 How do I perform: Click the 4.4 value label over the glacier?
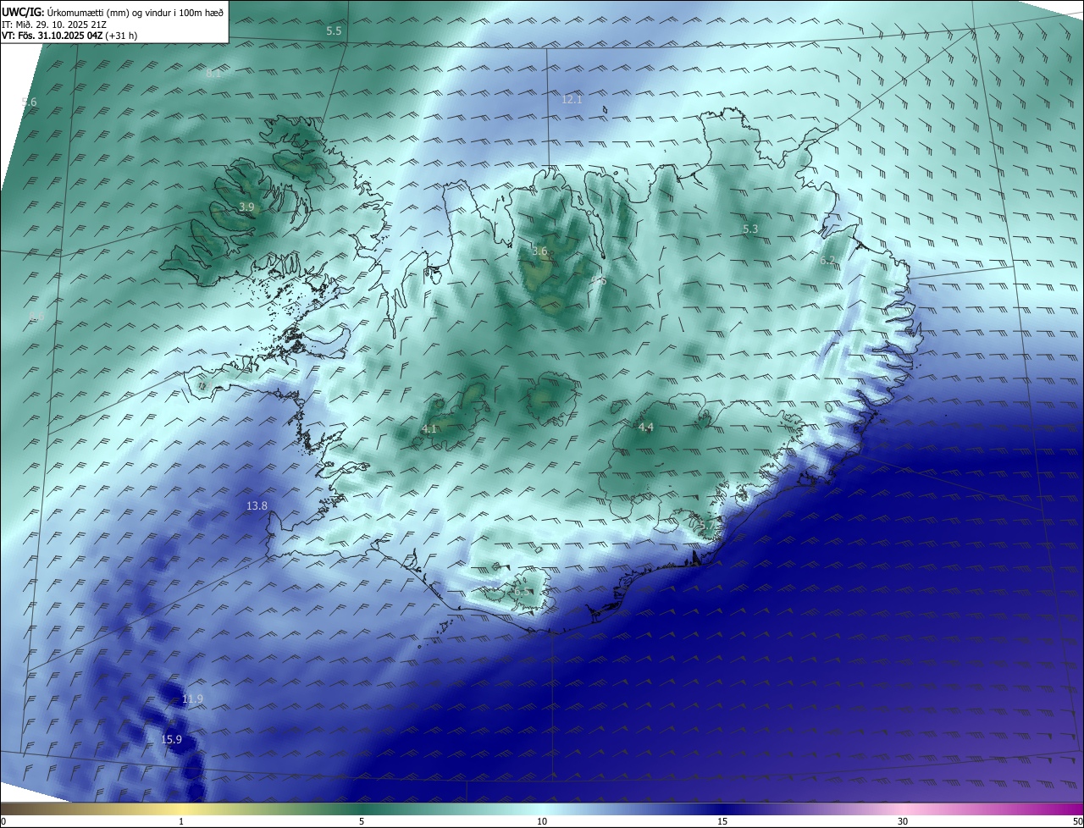(645, 427)
